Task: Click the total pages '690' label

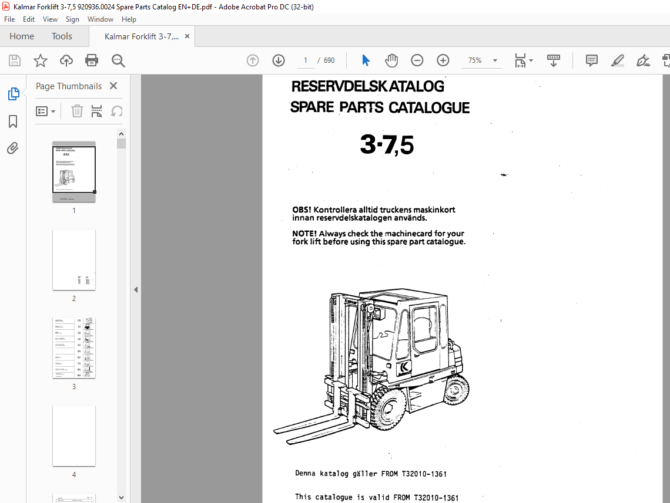Action: [329, 60]
